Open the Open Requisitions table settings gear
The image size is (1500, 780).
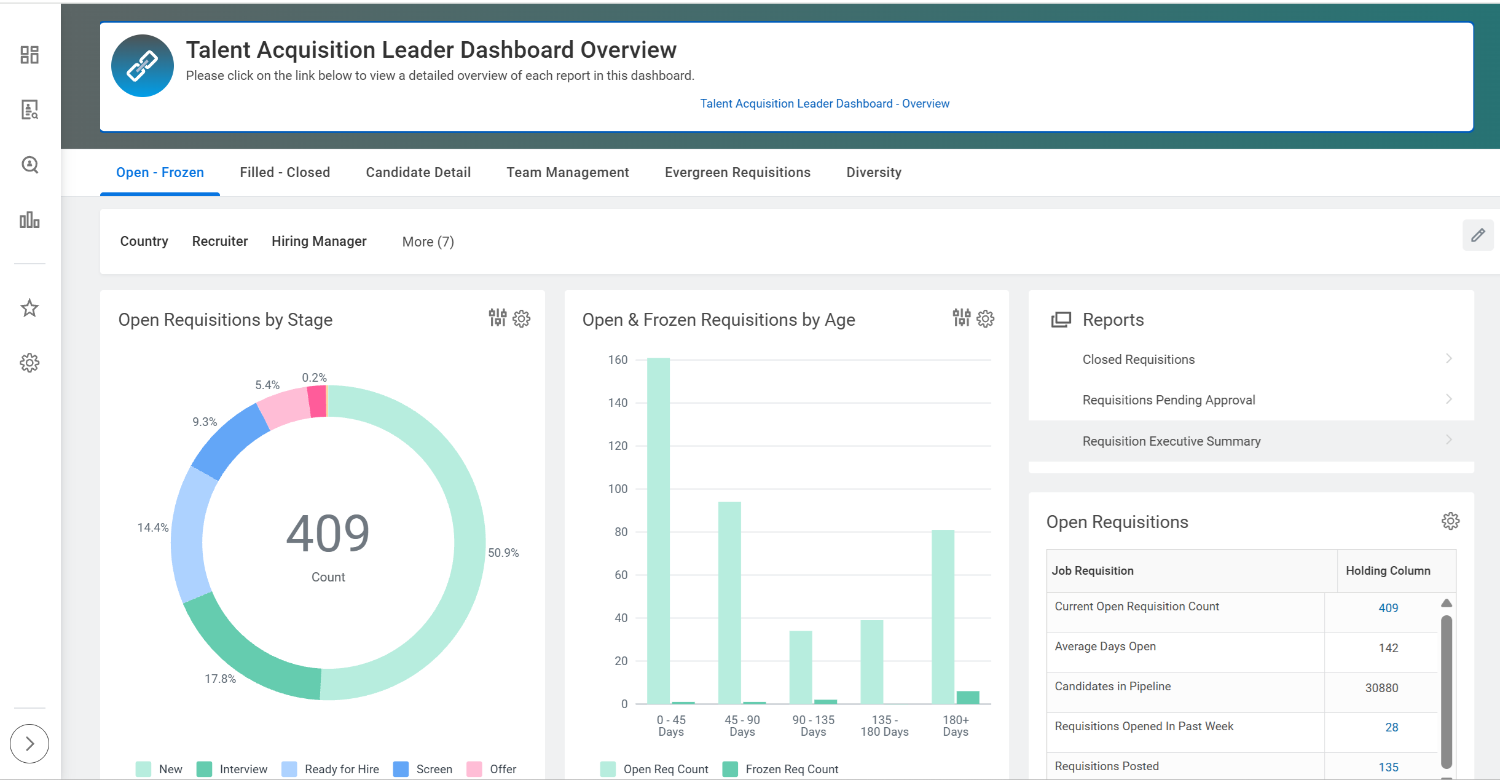1451,521
